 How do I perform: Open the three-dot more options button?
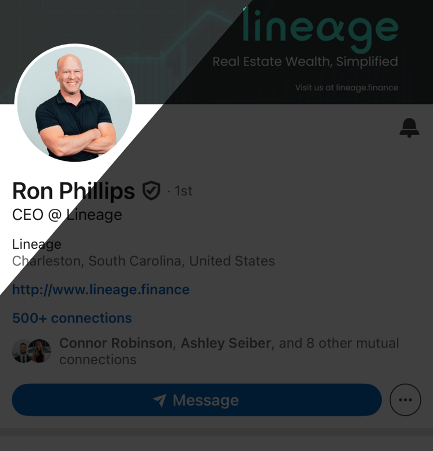click(405, 400)
